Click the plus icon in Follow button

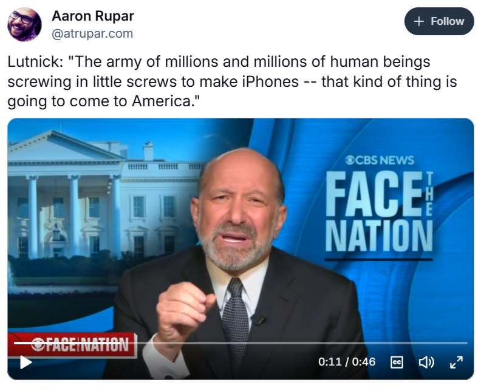[418, 21]
